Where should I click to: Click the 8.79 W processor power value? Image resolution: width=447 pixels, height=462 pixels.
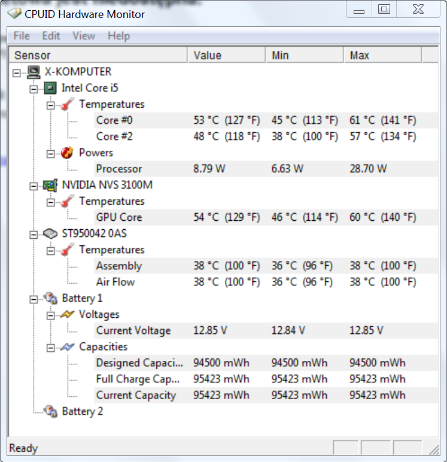[209, 169]
